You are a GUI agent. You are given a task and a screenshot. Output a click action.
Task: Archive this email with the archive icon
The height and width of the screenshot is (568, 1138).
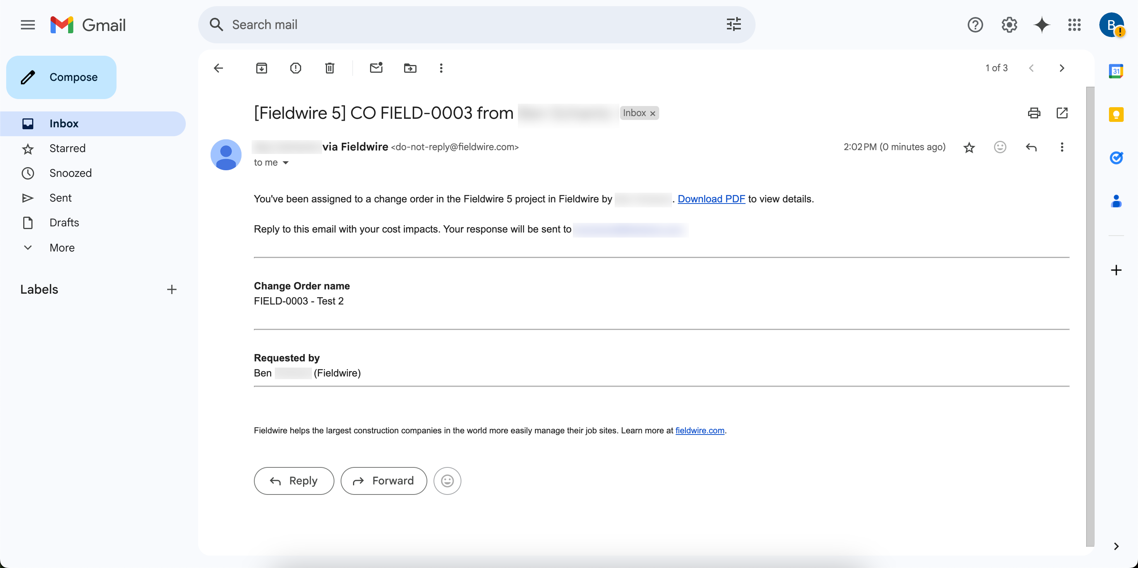pyautogui.click(x=262, y=68)
